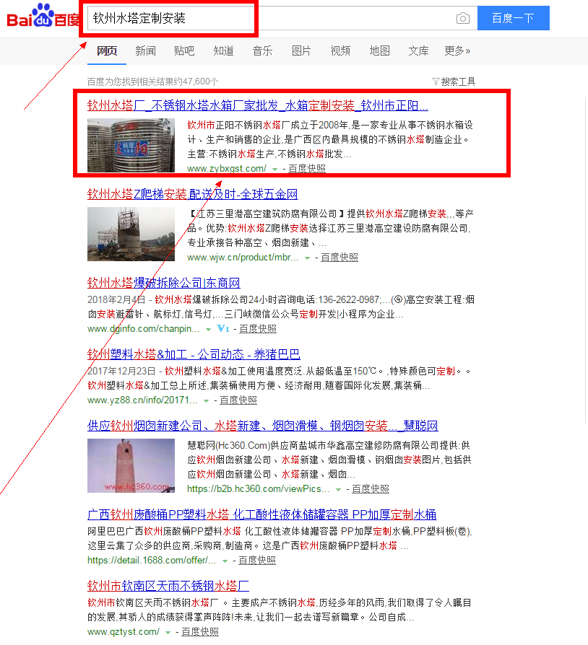This screenshot has height=645, width=588.
Task: Click the 搜索工具 text label
Action: [458, 82]
